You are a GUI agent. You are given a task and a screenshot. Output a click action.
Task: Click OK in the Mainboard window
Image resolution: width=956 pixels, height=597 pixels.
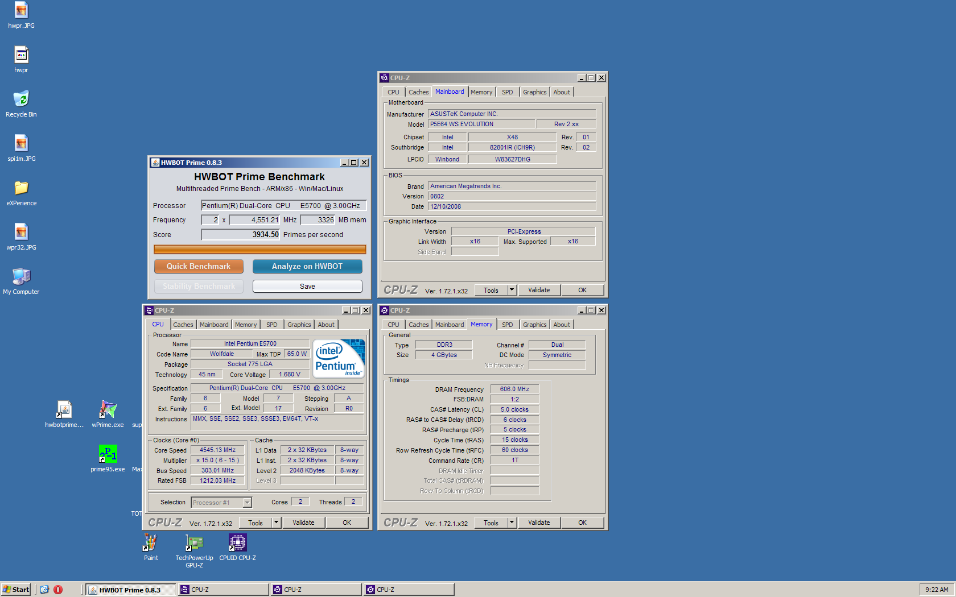tap(583, 290)
